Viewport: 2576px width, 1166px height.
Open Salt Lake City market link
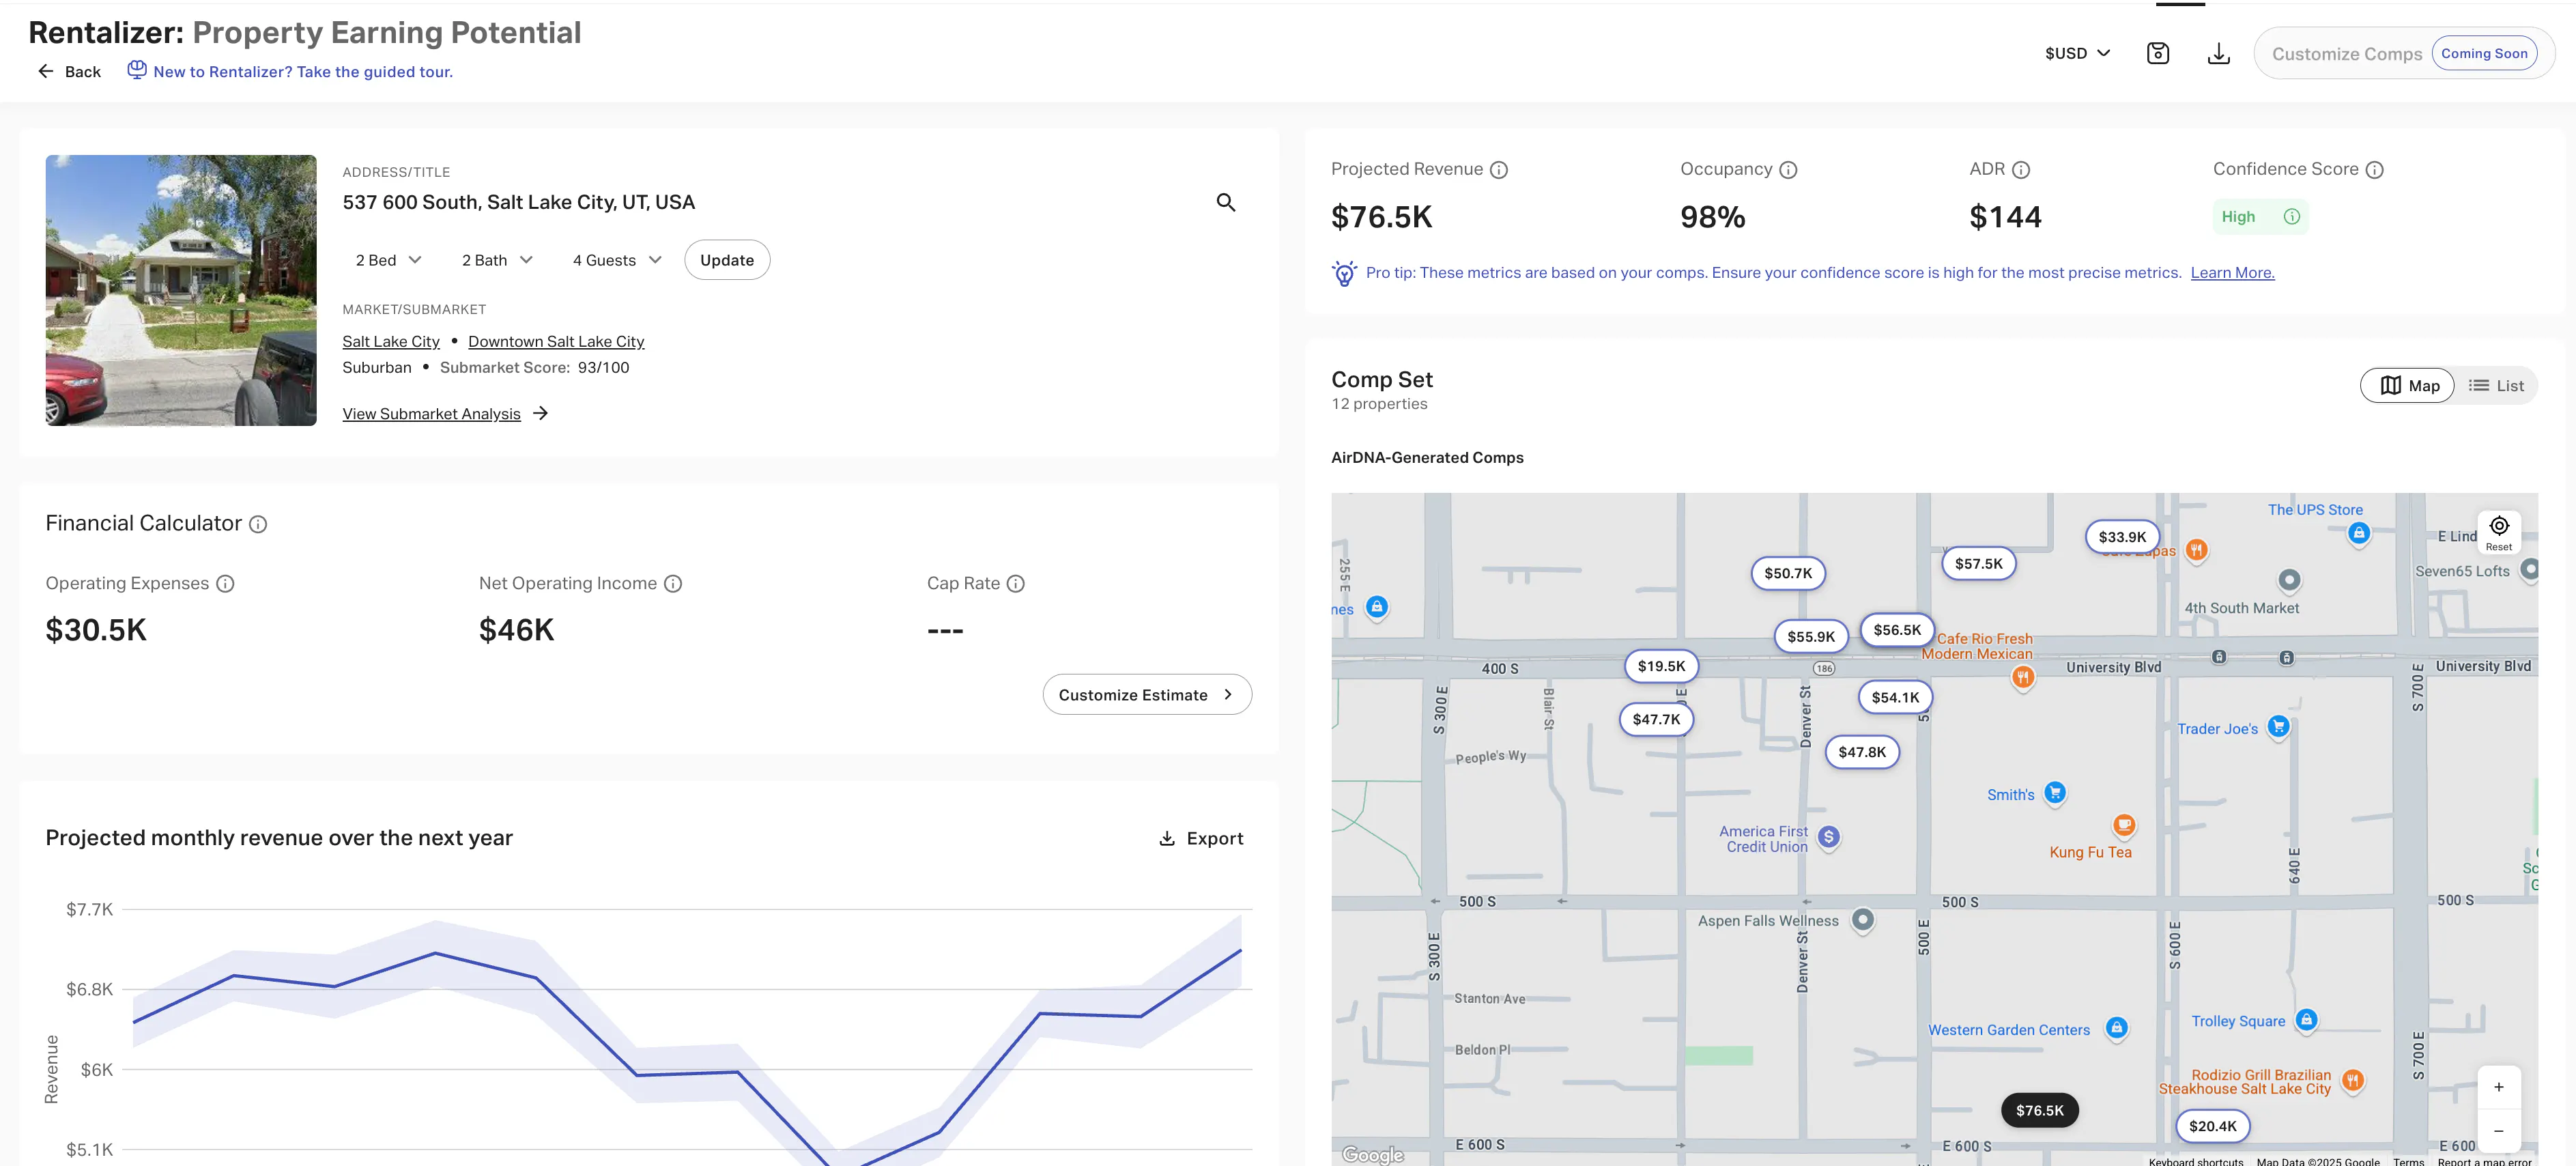pyautogui.click(x=391, y=342)
